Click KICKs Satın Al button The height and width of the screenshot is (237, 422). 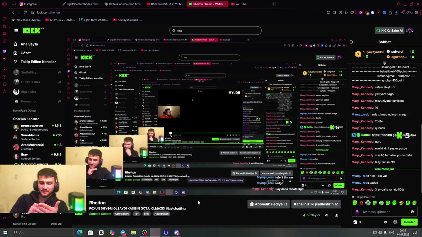[390, 31]
